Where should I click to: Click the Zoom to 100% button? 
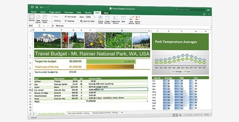pyautogui.click(x=88, y=21)
